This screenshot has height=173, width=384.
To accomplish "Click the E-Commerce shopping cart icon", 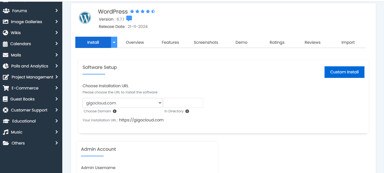I will 6,88.
